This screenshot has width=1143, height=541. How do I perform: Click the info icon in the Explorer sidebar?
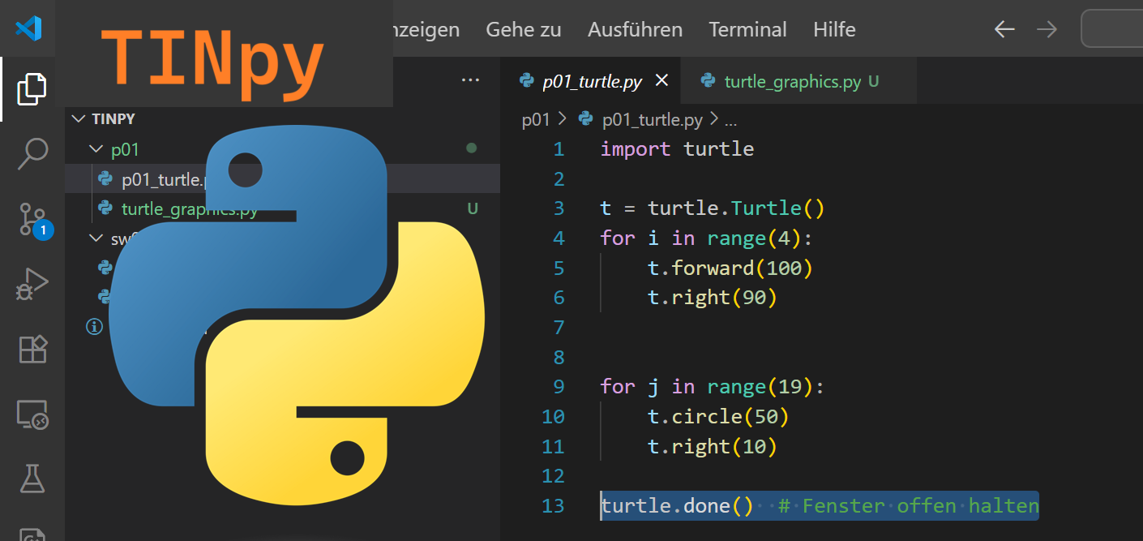point(95,326)
